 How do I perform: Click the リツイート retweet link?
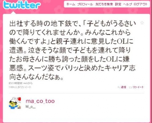click(138, 87)
